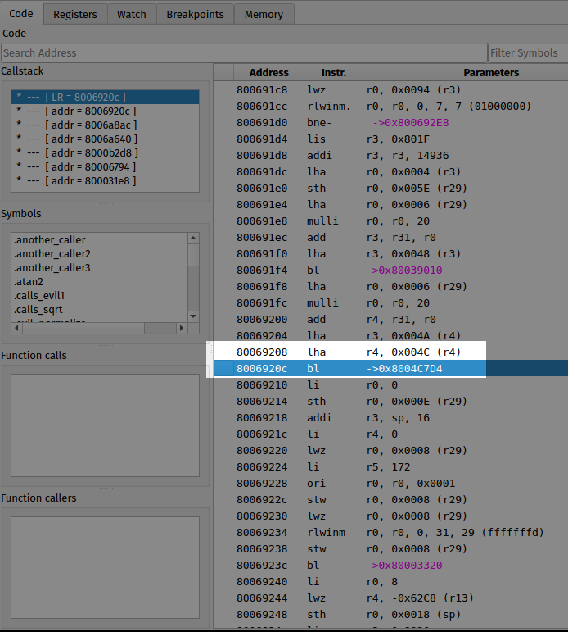
Task: Click breakpoint gutter of row 8006920c
Action: [x=223, y=369]
